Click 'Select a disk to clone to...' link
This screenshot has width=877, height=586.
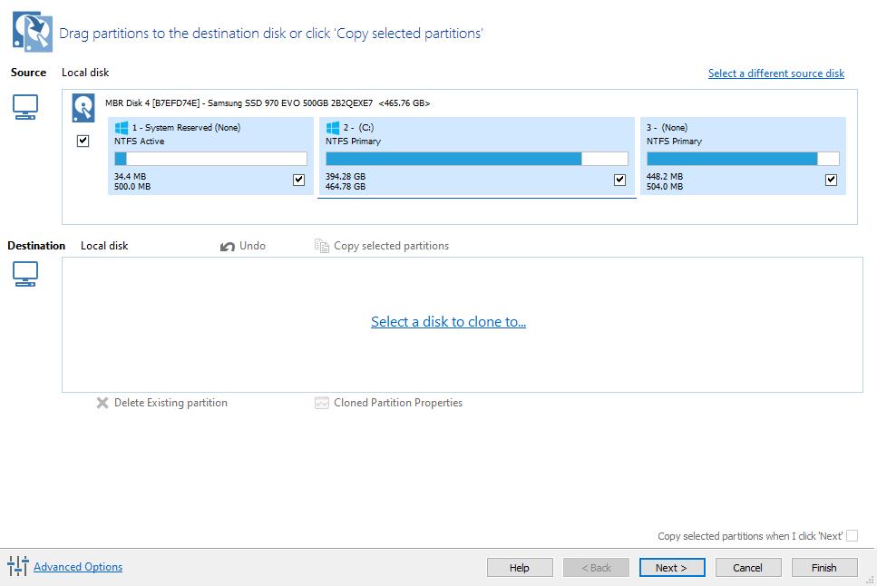[x=448, y=322]
